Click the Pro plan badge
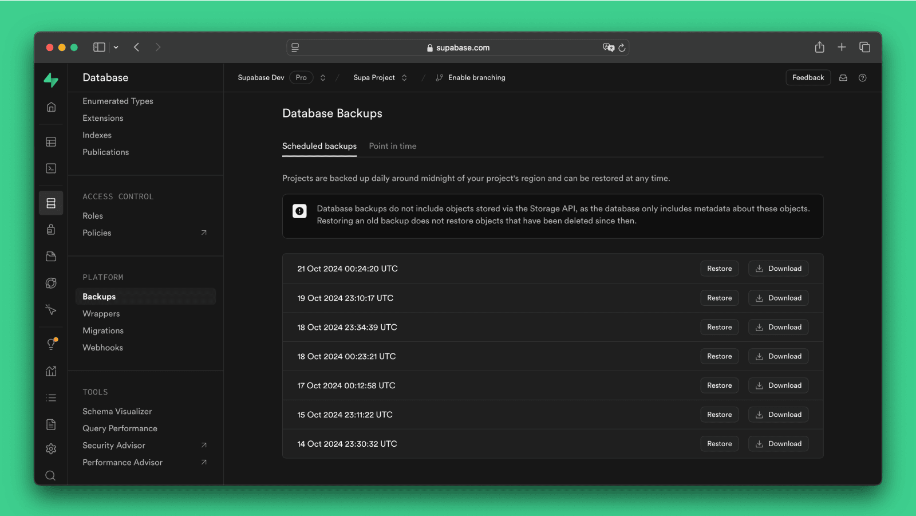 coord(301,78)
